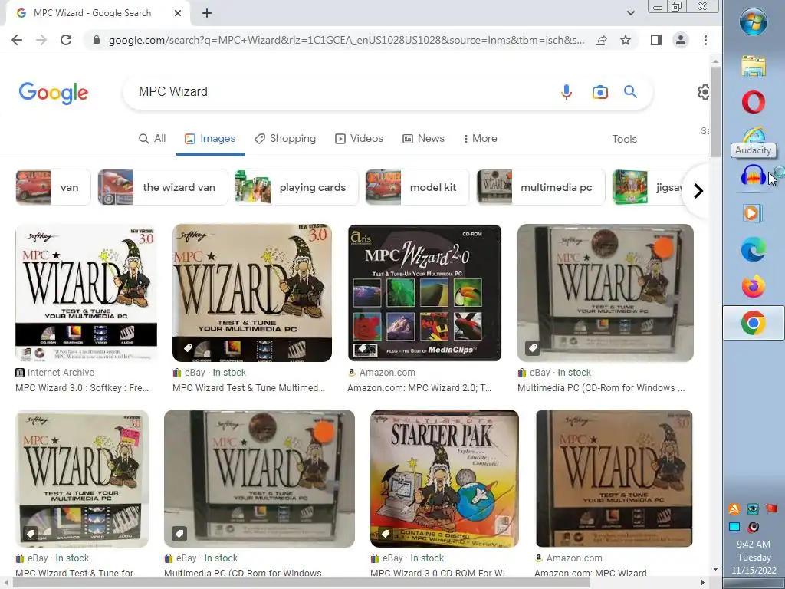The height and width of the screenshot is (589, 785).
Task: Launch Opera from the taskbar
Action: point(754,102)
